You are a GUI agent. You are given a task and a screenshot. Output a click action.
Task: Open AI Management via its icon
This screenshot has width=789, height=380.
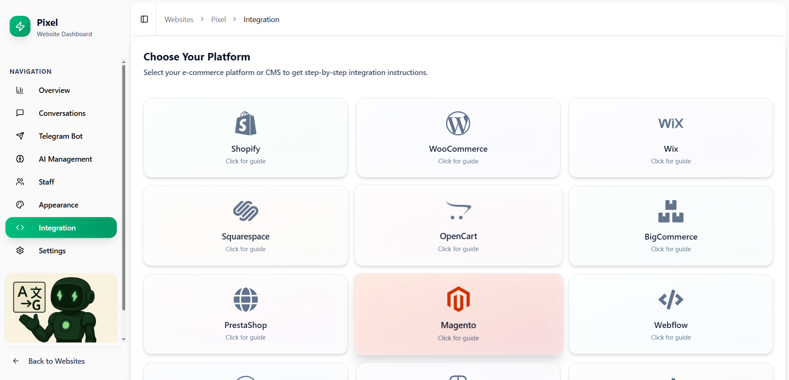click(x=20, y=159)
